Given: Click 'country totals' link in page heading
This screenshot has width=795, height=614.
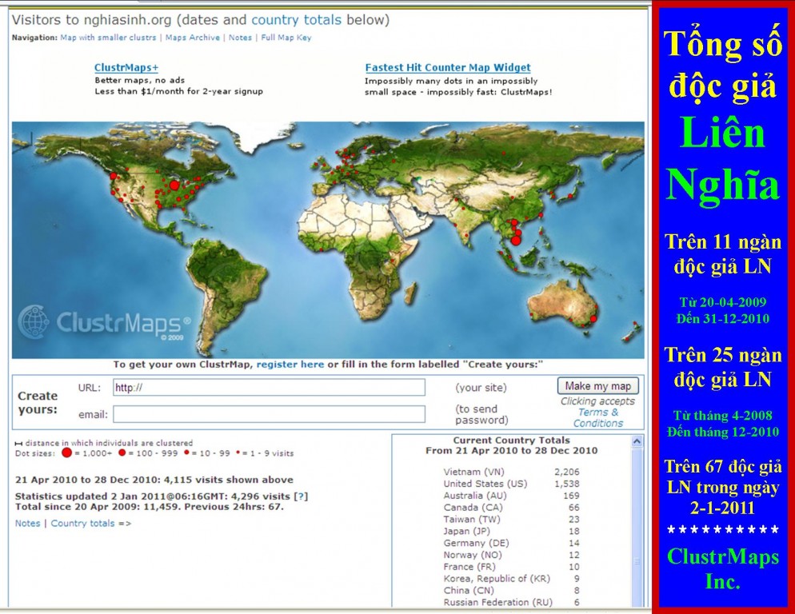Looking at the screenshot, I should pos(296,19).
